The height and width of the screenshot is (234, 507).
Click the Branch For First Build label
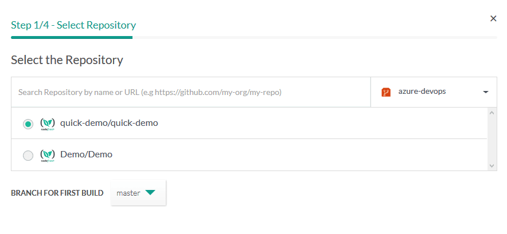click(57, 193)
